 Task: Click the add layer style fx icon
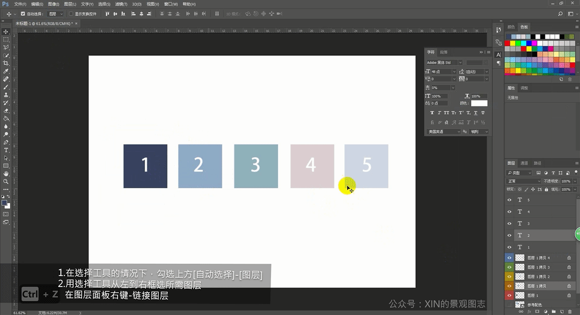529,311
